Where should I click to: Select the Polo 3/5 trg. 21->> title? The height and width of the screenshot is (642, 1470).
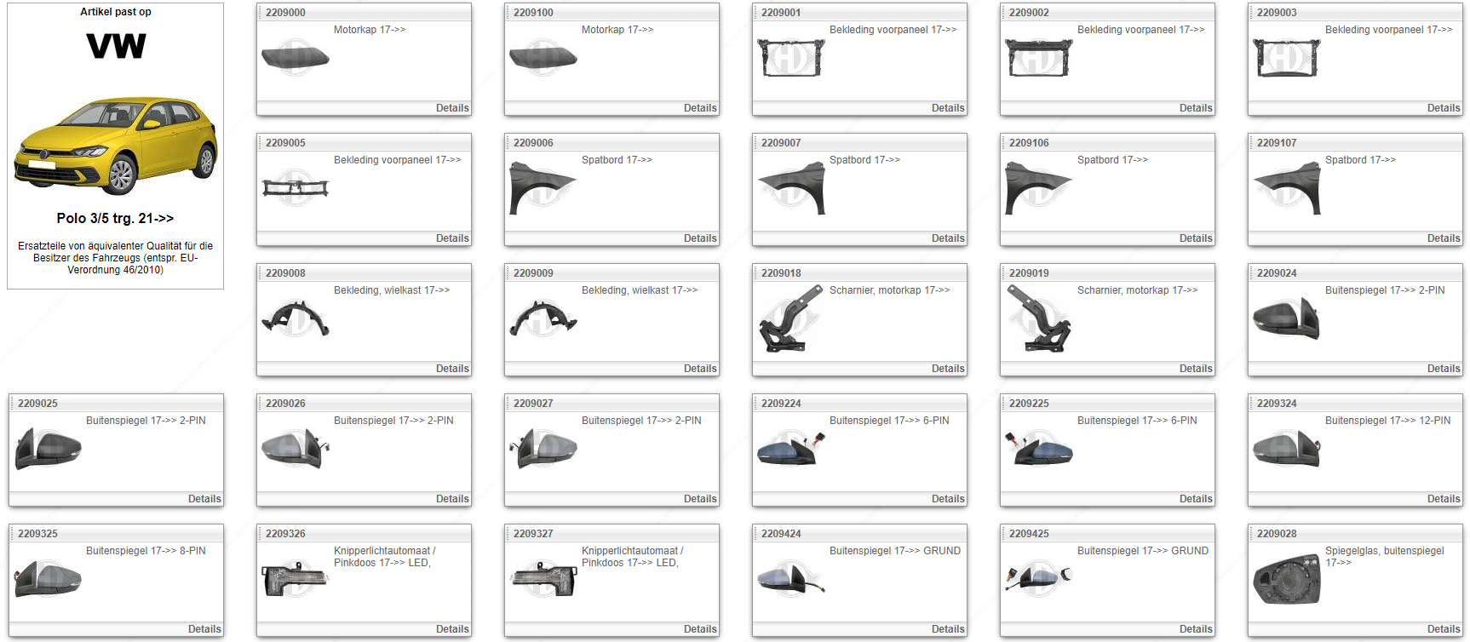tap(115, 219)
